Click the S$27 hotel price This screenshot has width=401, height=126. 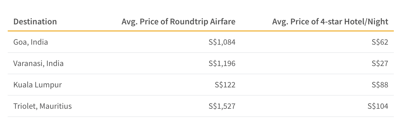point(380,64)
